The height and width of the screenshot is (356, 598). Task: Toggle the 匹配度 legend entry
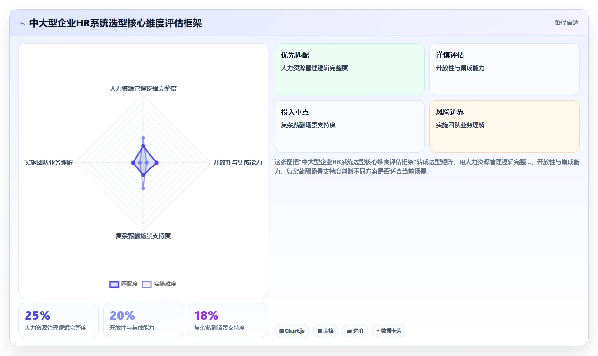(x=124, y=284)
